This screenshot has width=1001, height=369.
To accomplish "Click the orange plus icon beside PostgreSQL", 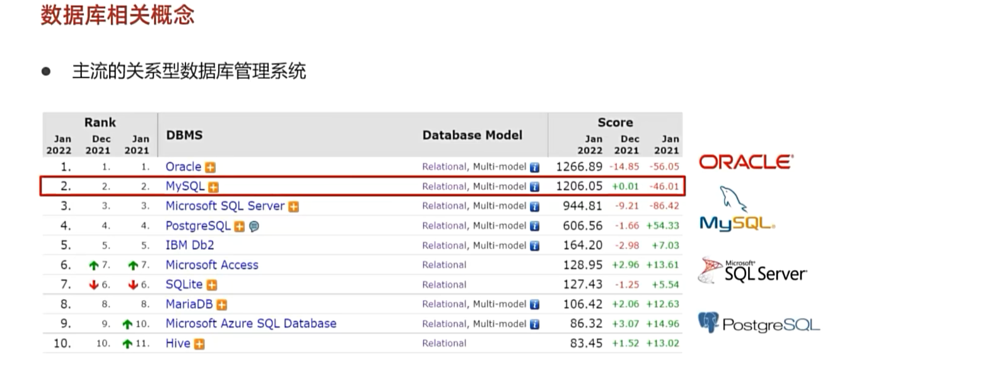I will pos(240,226).
